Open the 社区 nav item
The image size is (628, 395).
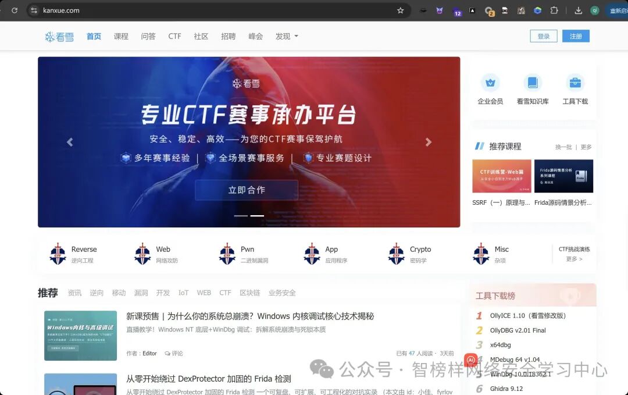tap(201, 37)
